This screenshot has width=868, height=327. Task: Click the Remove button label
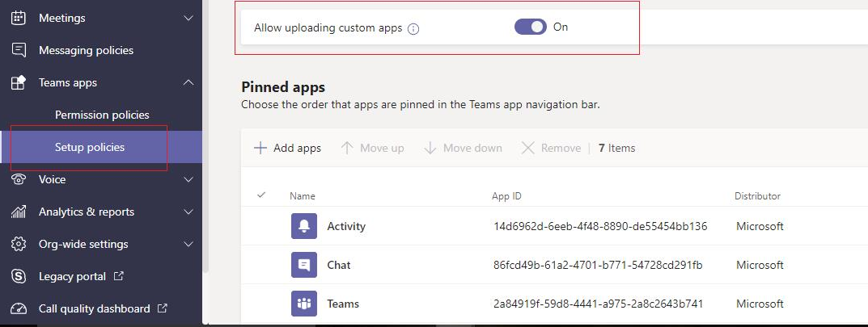point(561,148)
